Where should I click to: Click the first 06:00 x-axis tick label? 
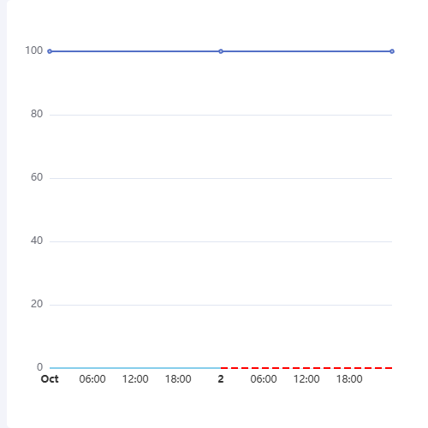tap(92, 379)
